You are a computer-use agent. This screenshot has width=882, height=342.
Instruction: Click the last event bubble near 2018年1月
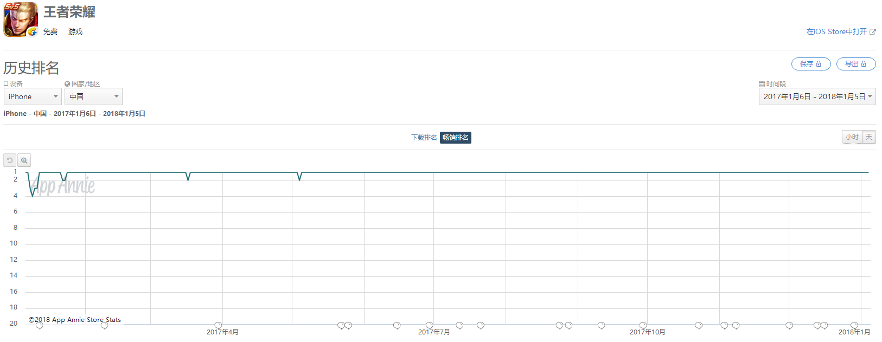click(x=854, y=325)
